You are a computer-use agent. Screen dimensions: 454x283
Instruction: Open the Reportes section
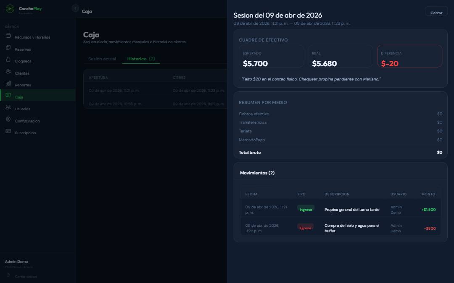(38, 85)
